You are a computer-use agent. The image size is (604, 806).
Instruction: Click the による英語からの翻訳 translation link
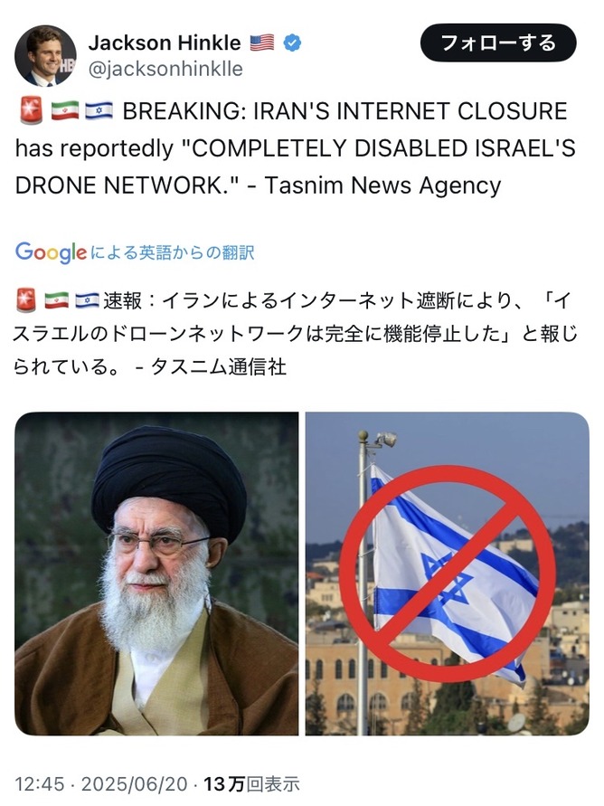(x=172, y=252)
